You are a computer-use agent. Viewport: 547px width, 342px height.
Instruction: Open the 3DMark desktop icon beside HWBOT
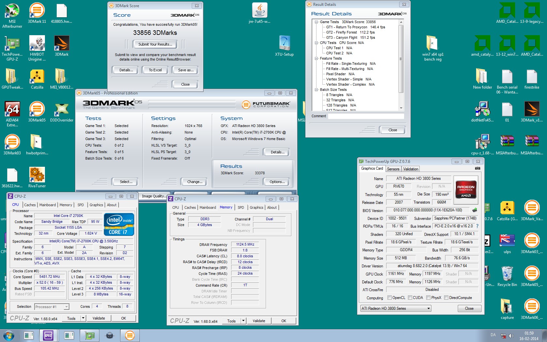point(62,46)
